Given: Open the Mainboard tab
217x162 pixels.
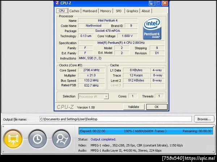Looking at the screenshot, I should [x=90, y=11].
